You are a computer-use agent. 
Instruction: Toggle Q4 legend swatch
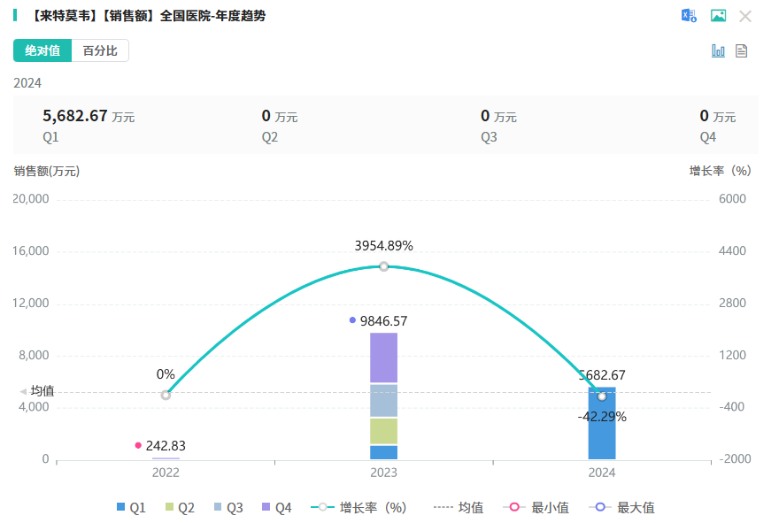point(275,508)
